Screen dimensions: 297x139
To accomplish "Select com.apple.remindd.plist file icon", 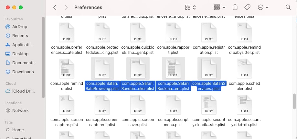I will (x=67, y=68).
